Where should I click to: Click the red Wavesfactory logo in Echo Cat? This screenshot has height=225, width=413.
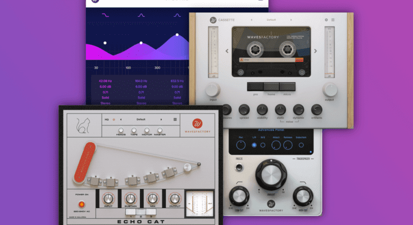(x=197, y=124)
